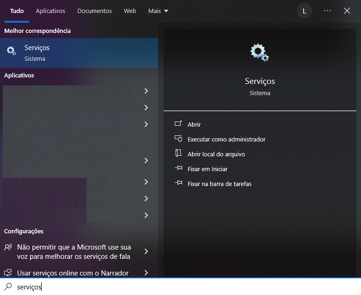361x295 pixels.
Task: Open the Aplicativos tab
Action: pos(51,11)
